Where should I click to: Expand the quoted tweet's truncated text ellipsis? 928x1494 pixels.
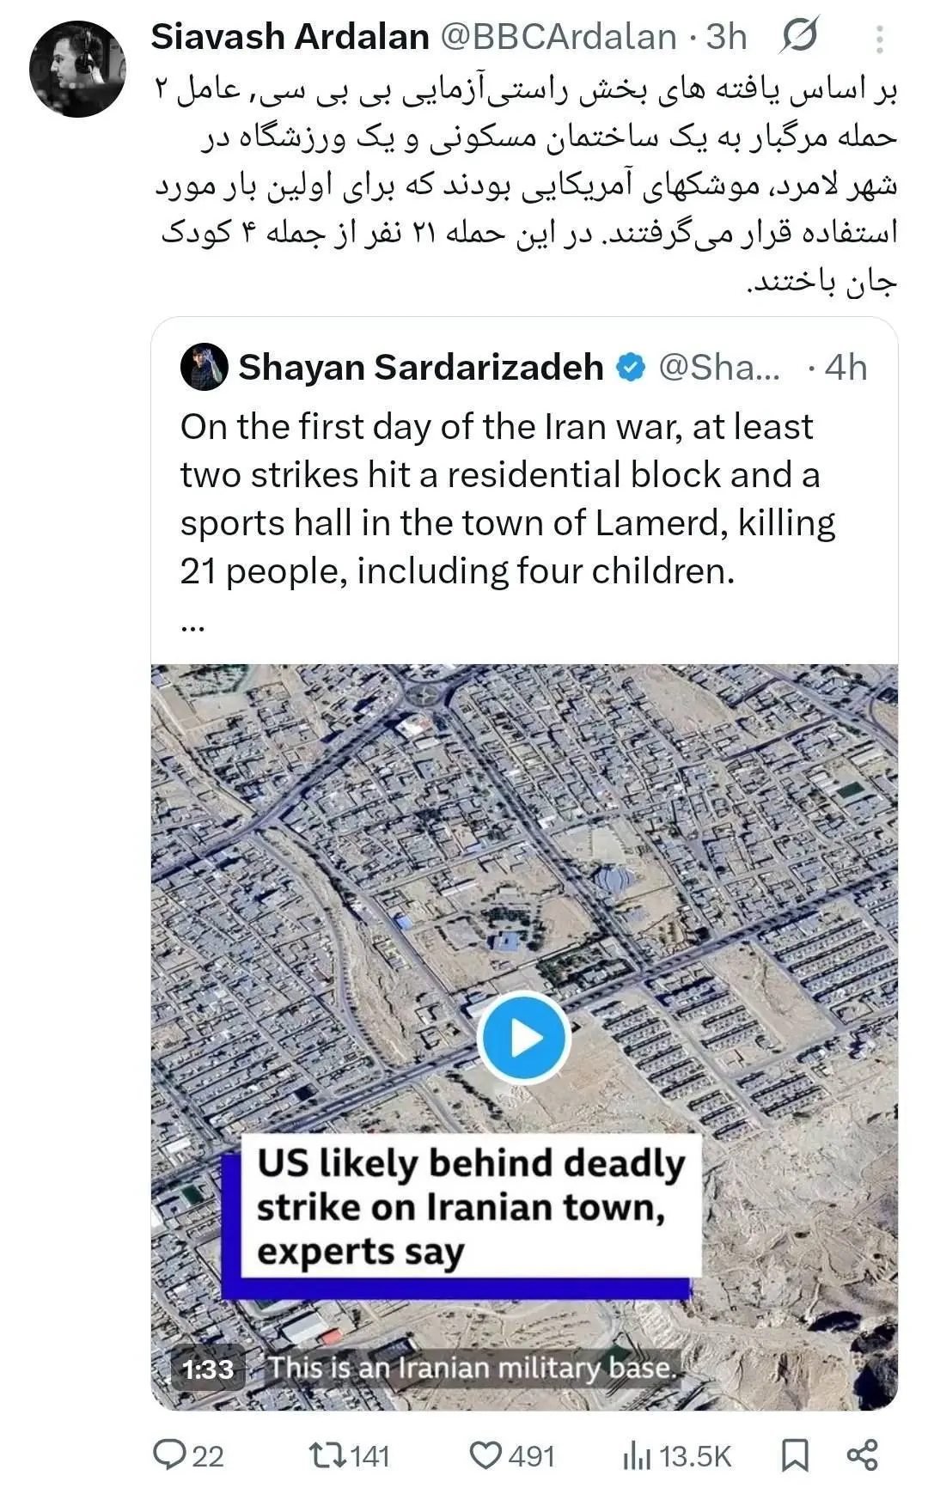click(192, 625)
